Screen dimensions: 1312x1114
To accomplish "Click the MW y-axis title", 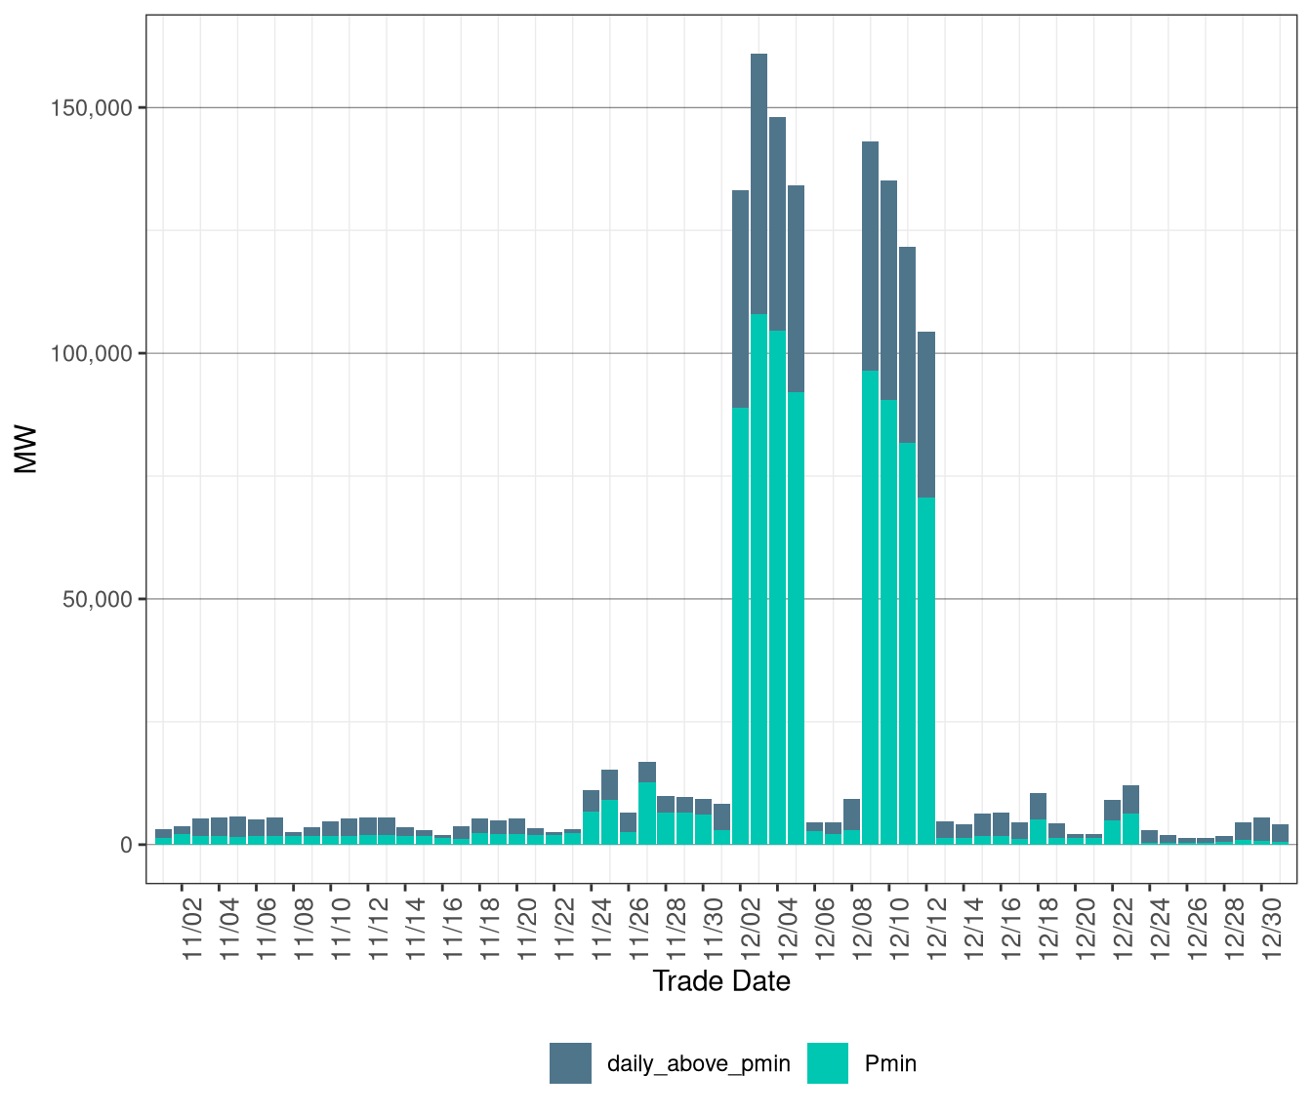I will point(26,449).
